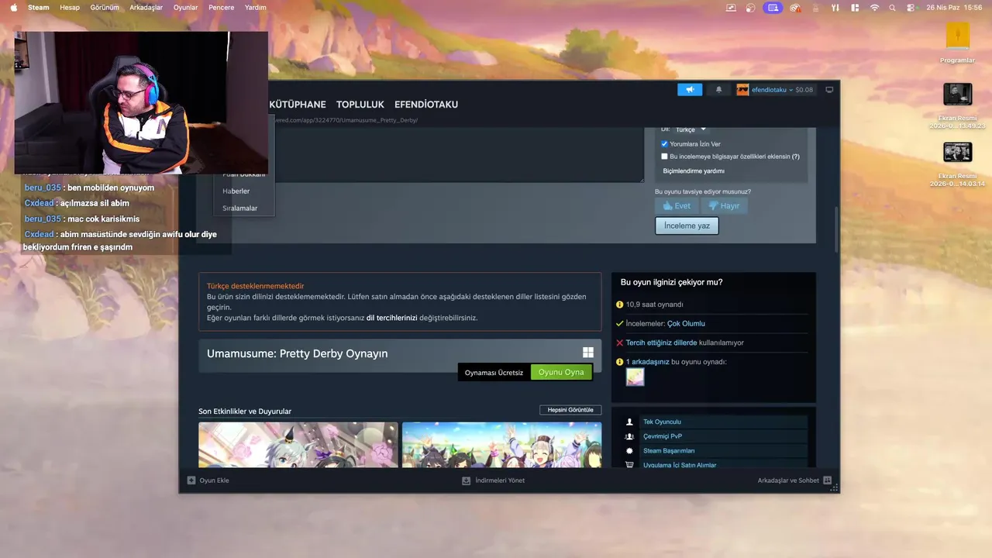Click the Oyun Ekle plus icon

(x=191, y=480)
